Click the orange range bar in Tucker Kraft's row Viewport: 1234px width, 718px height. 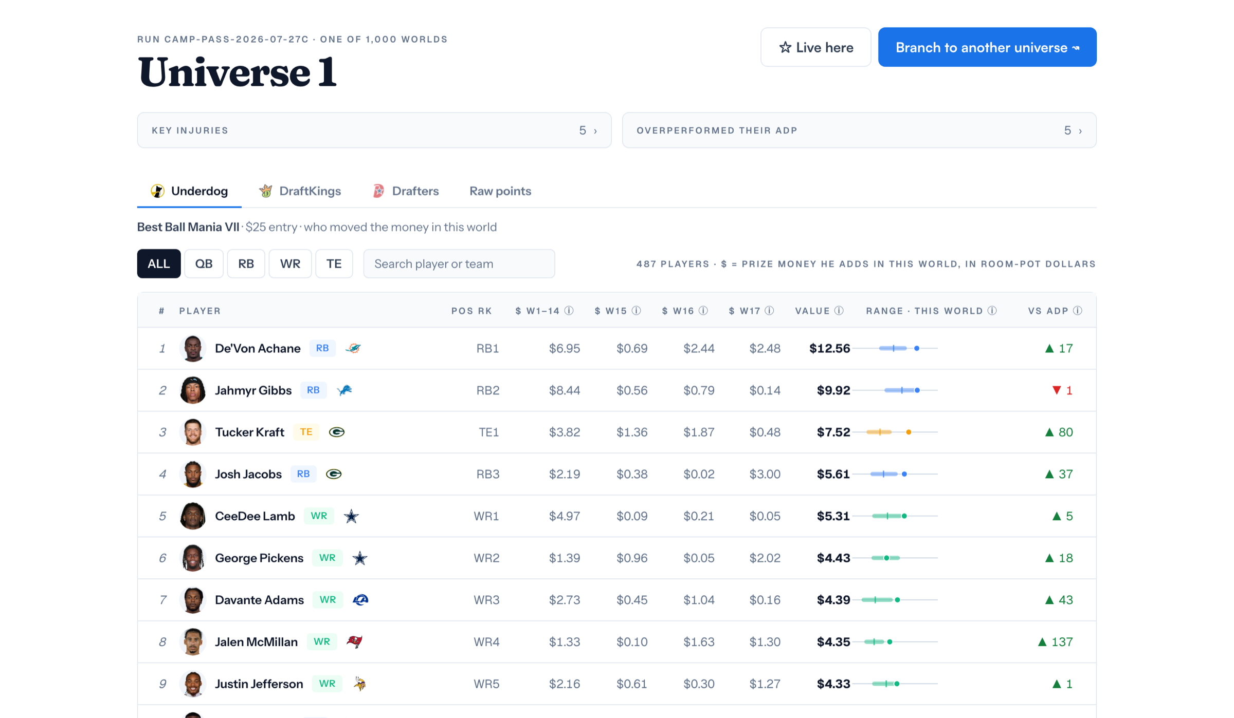tap(895, 432)
